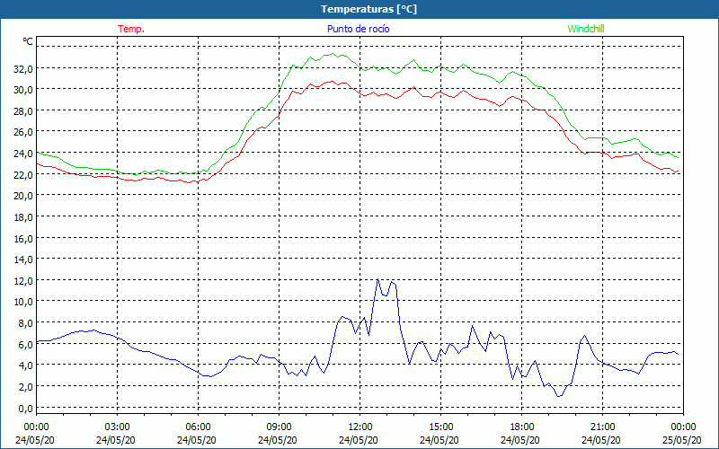
Task: Click the 'Temperaturas [°C]' chart title
Action: (368, 9)
